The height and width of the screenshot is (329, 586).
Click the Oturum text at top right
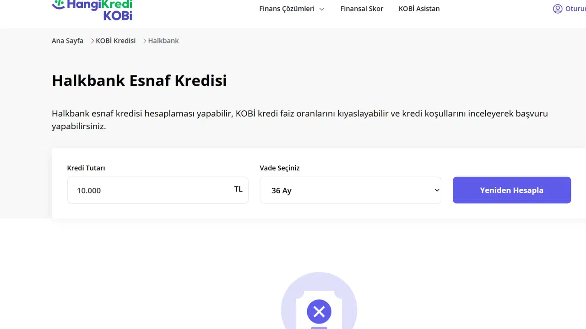[x=575, y=9]
